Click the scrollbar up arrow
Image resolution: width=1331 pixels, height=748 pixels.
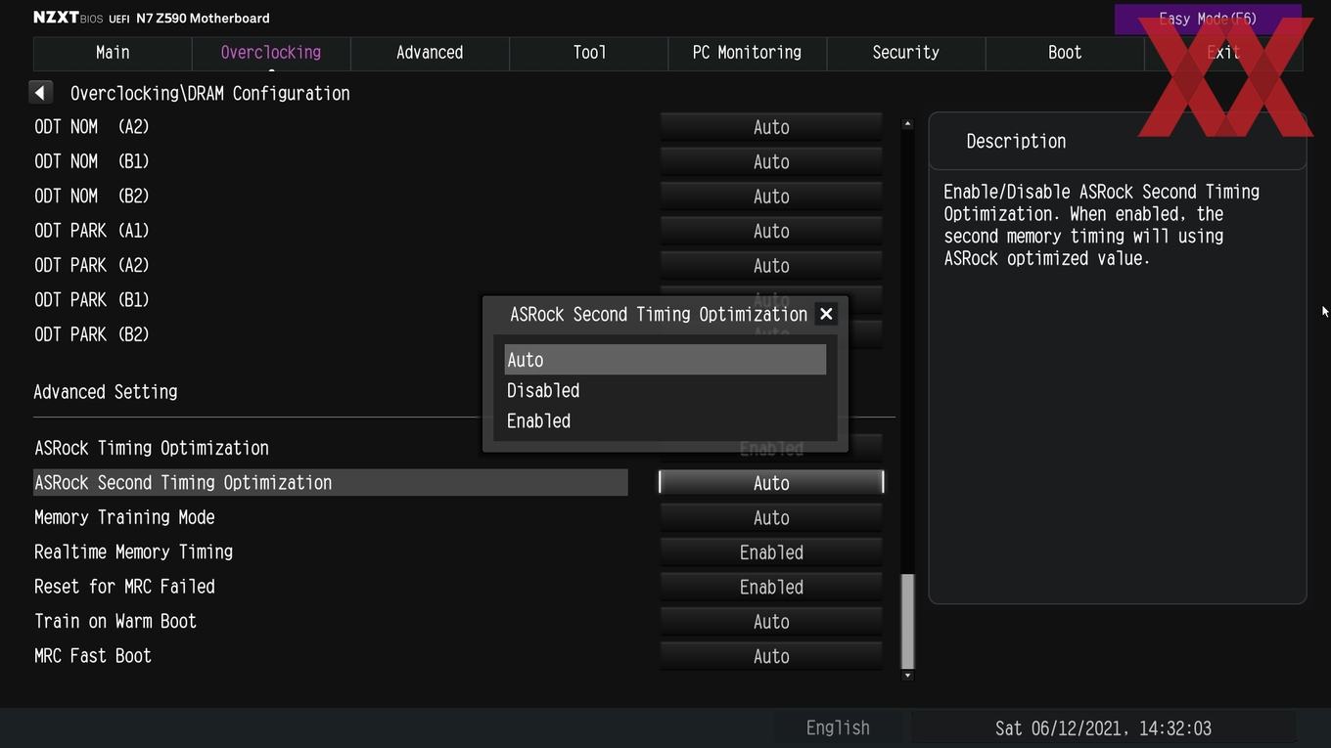coord(907,124)
